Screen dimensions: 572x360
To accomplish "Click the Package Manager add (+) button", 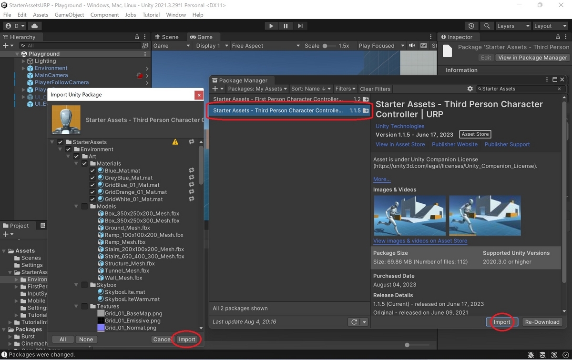I will 218,89.
